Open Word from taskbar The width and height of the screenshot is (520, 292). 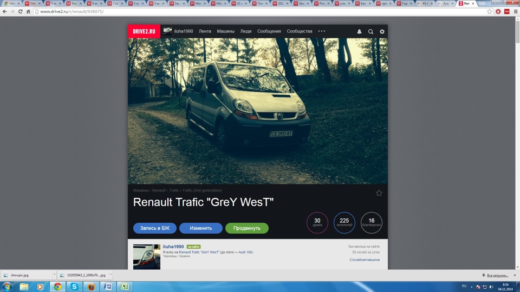[108, 287]
